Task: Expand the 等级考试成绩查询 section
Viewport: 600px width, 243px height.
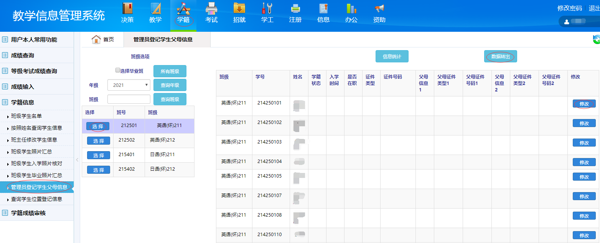Action: point(37,71)
